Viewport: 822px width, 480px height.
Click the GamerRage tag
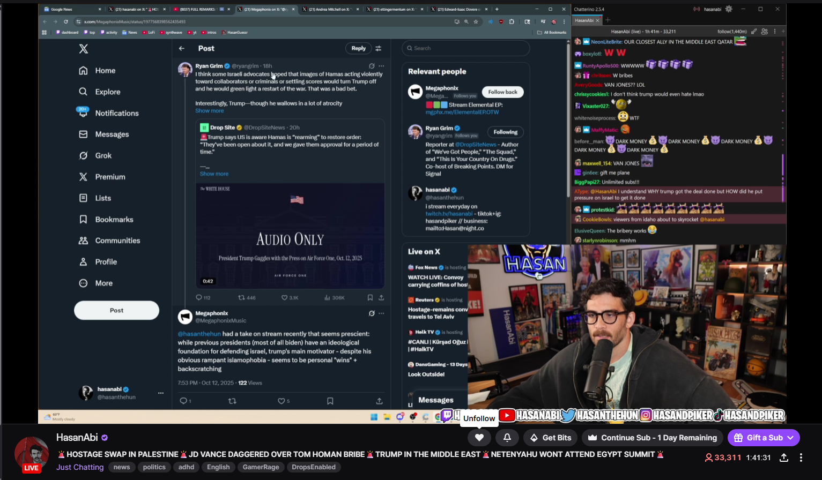point(261,467)
